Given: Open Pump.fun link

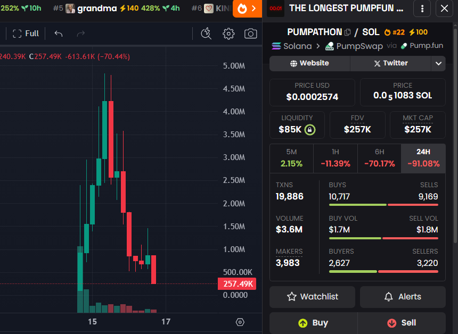Looking at the screenshot, I should pos(422,46).
